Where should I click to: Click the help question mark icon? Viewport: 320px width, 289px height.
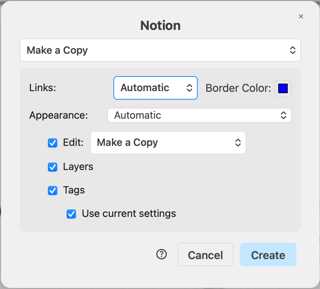pyautogui.click(x=161, y=254)
